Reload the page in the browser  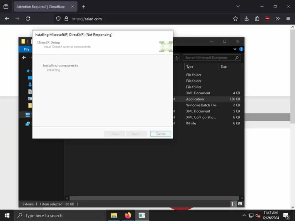tap(28, 19)
